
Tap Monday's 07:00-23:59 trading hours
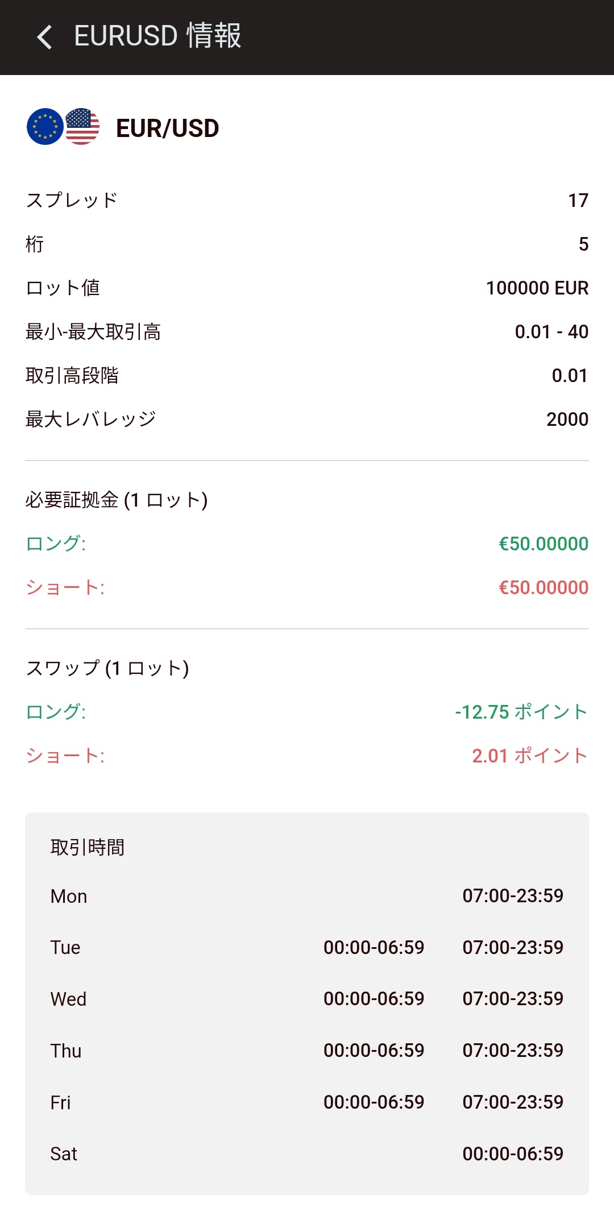click(513, 896)
